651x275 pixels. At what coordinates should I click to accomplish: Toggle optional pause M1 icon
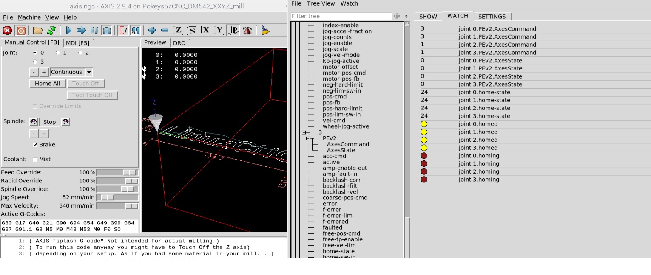coord(136,31)
